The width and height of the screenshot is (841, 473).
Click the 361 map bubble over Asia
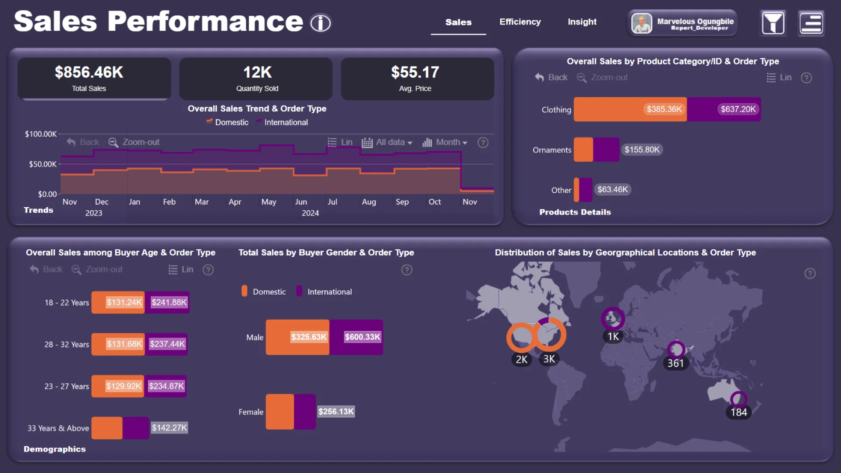point(676,349)
